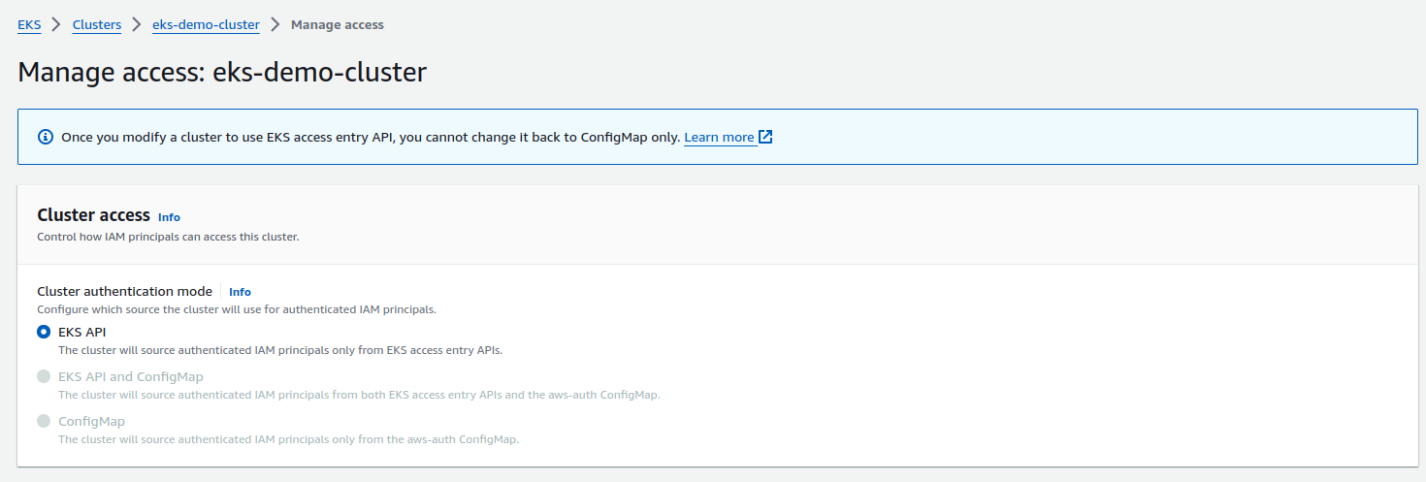Click text 'Control how IAM principals can access'

tap(168, 237)
